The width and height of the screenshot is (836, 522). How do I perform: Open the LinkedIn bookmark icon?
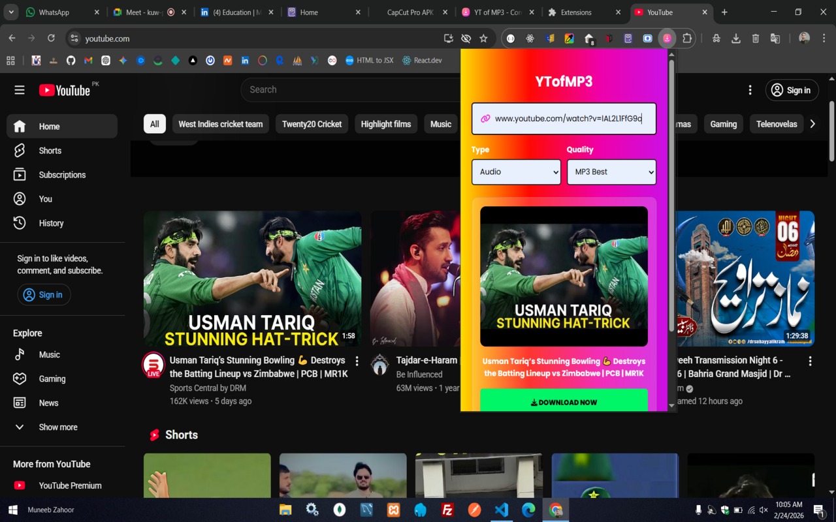[x=245, y=61]
